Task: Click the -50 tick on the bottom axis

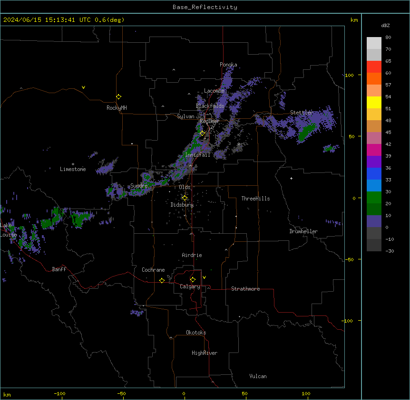Action: click(121, 393)
